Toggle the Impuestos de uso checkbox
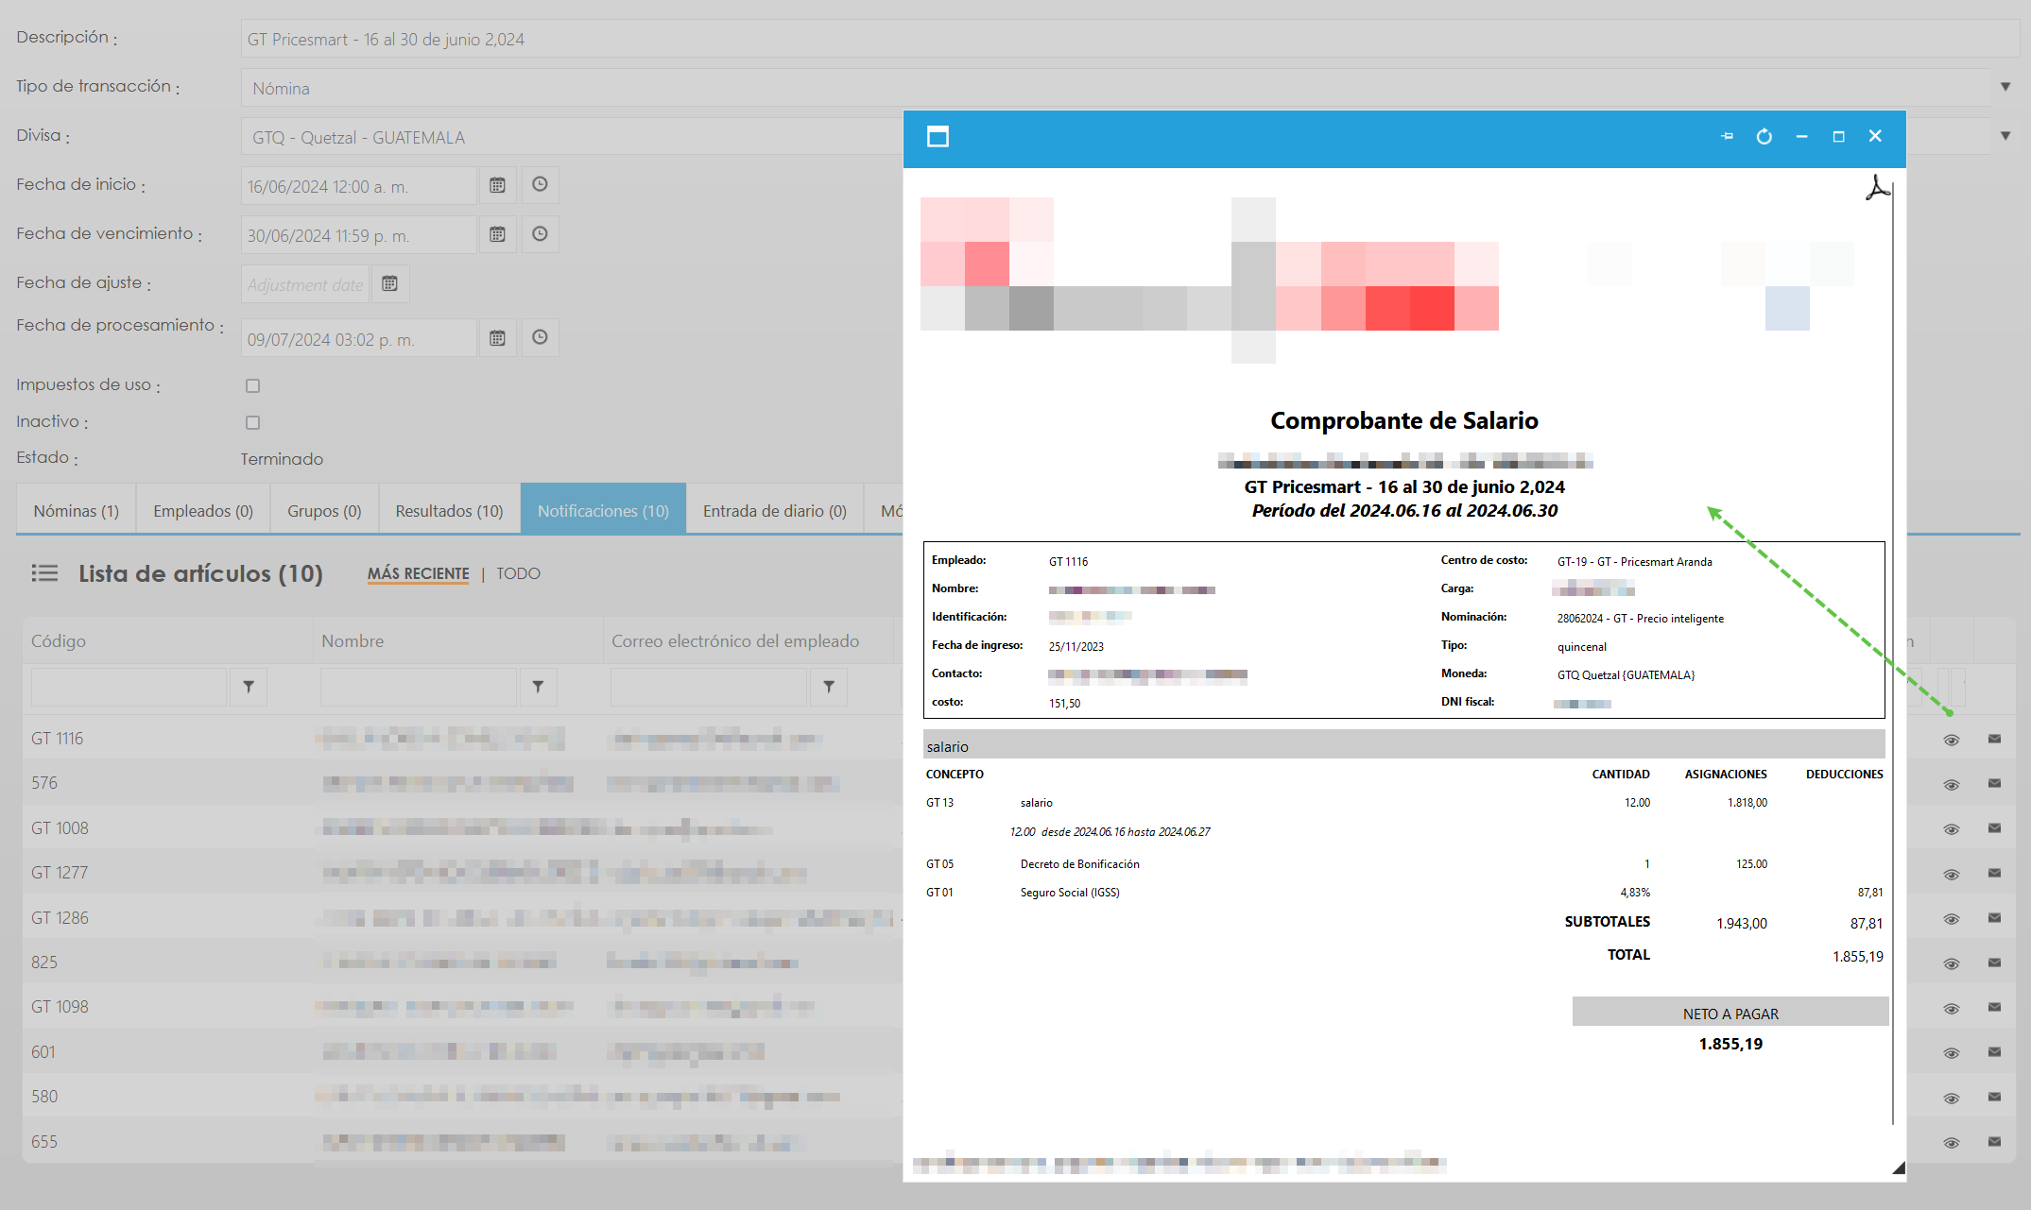 [x=252, y=385]
